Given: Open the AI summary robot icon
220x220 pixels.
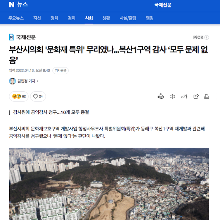Looking at the screenshot, I should (161, 96).
